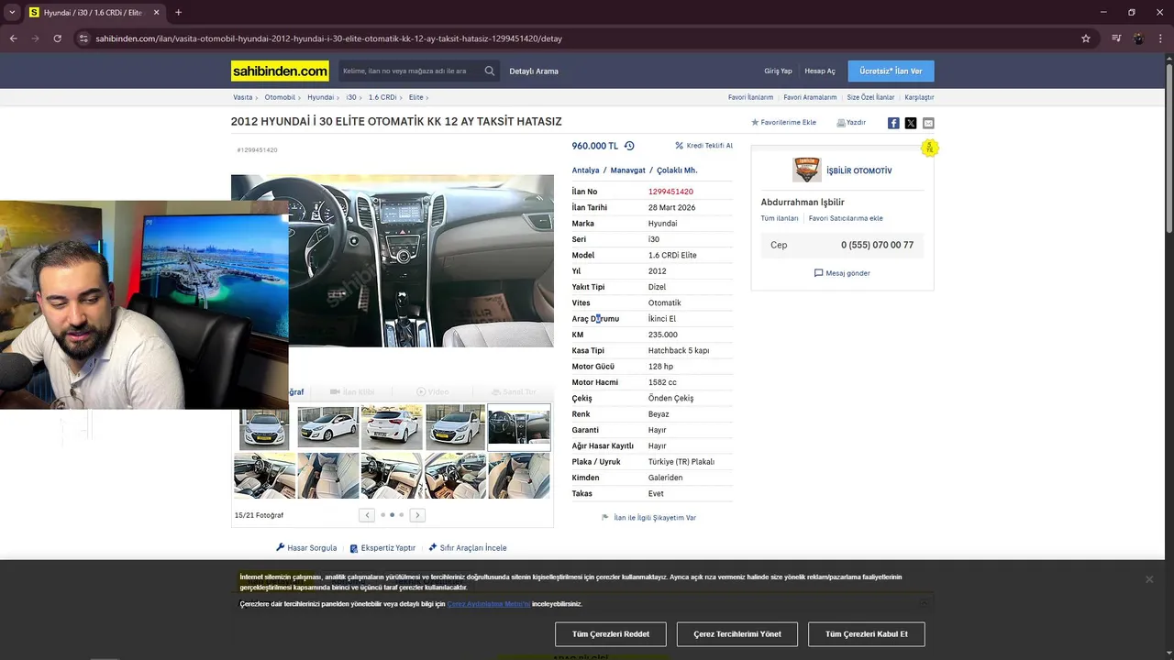Open Detaylı Arama advanced search
This screenshot has width=1174, height=660.
(x=534, y=71)
